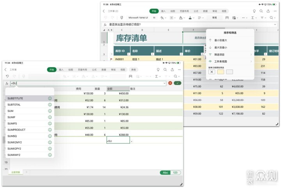Open find magnifier in rear window toolbar

click(272, 18)
